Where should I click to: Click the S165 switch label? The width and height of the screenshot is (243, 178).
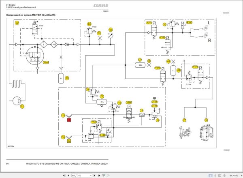coord(154,102)
